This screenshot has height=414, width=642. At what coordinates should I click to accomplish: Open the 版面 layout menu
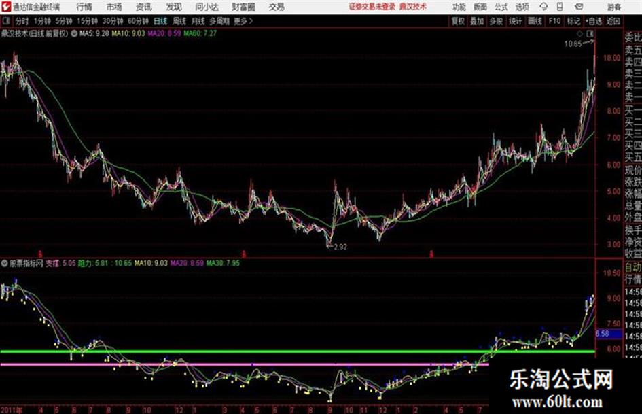480,7
